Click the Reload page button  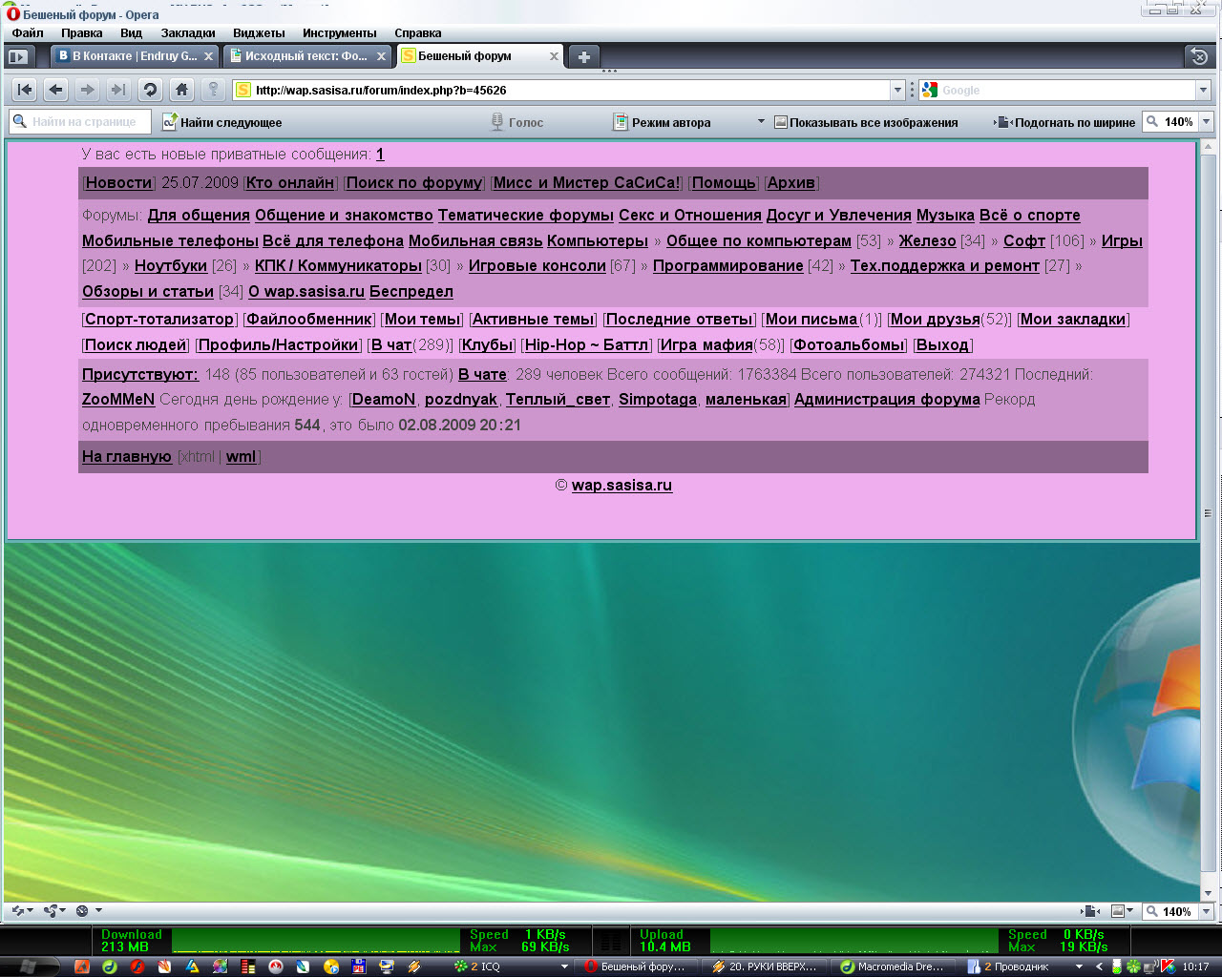(x=150, y=90)
